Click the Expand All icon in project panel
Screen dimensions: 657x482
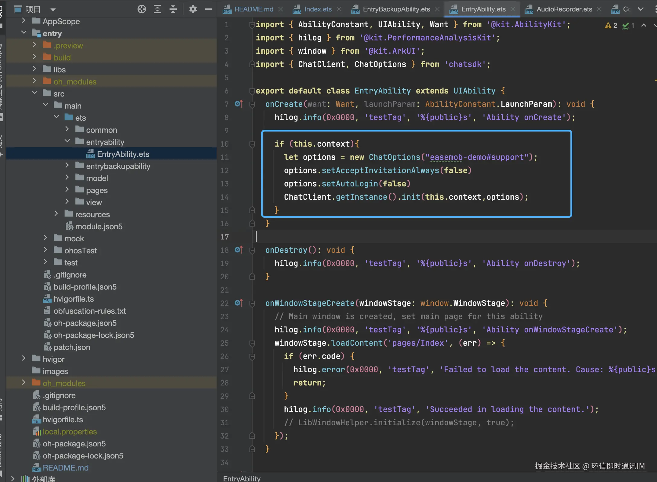pyautogui.click(x=157, y=9)
